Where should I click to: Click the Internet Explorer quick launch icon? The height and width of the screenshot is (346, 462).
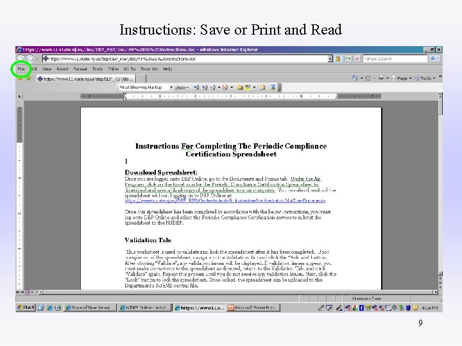pyautogui.click(x=49, y=308)
